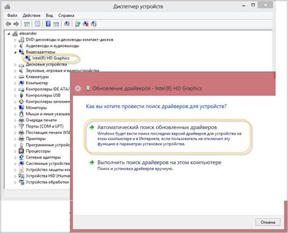Click the Звуковые, игровые и видеоустройства icon
The width and height of the screenshot is (288, 233).
tap(21, 71)
